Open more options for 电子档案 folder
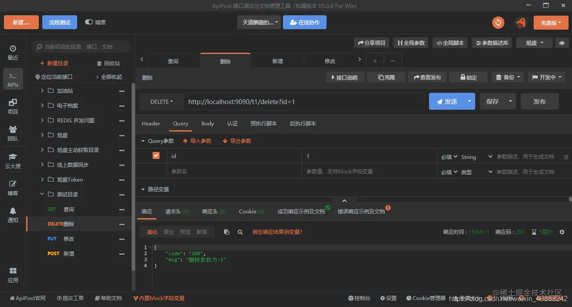The image size is (572, 307). [122, 106]
